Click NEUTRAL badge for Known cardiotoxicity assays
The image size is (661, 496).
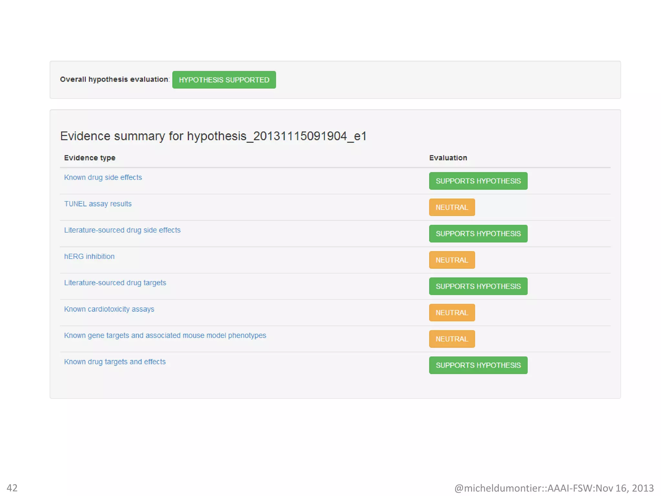[x=452, y=313]
